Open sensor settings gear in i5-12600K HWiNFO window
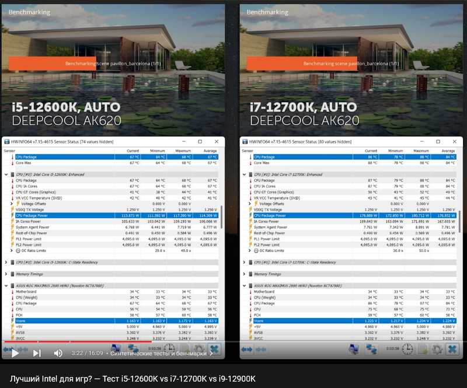The width and height of the screenshot is (467, 388). [199, 348]
